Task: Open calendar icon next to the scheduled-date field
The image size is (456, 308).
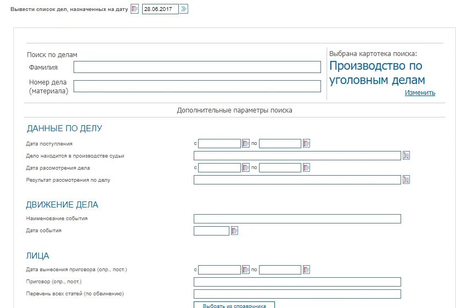Action: (x=134, y=9)
